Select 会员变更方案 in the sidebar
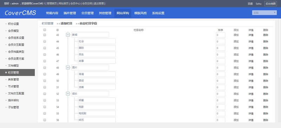This screenshot has height=128, width=281. [x=16, y=58]
